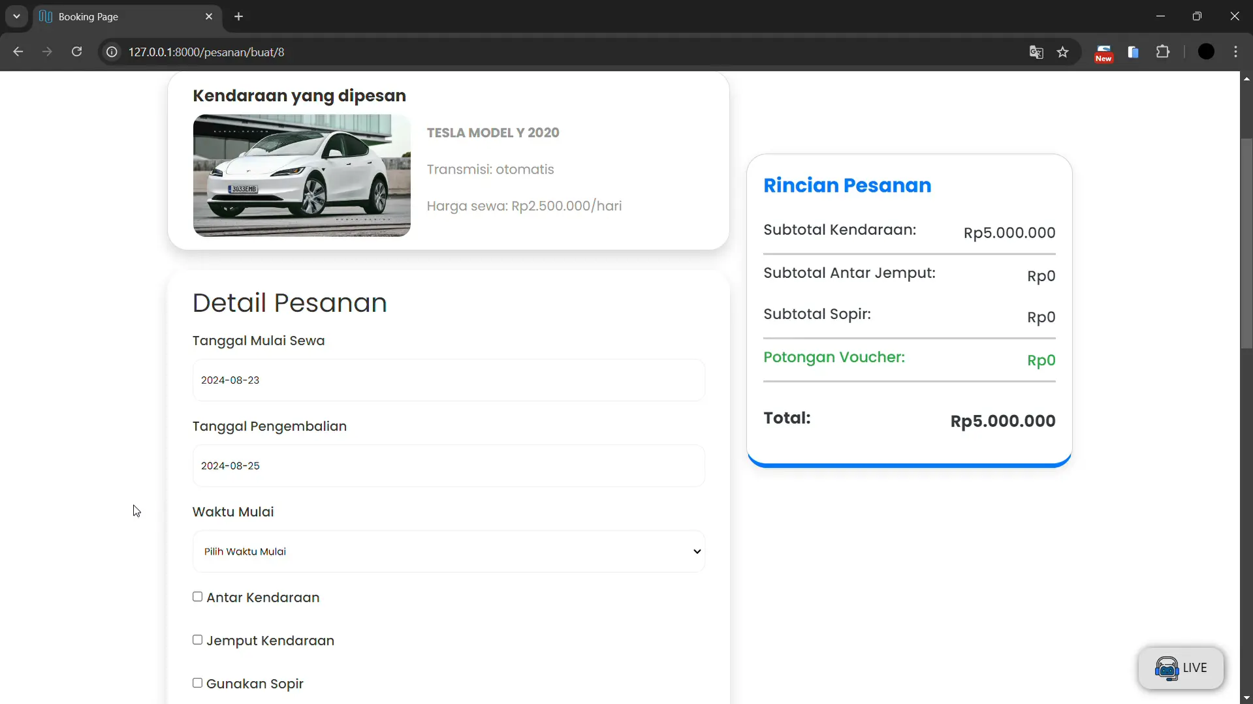This screenshot has width=1253, height=704.
Task: Click the Tesla Model Y car image
Action: pyautogui.click(x=302, y=176)
